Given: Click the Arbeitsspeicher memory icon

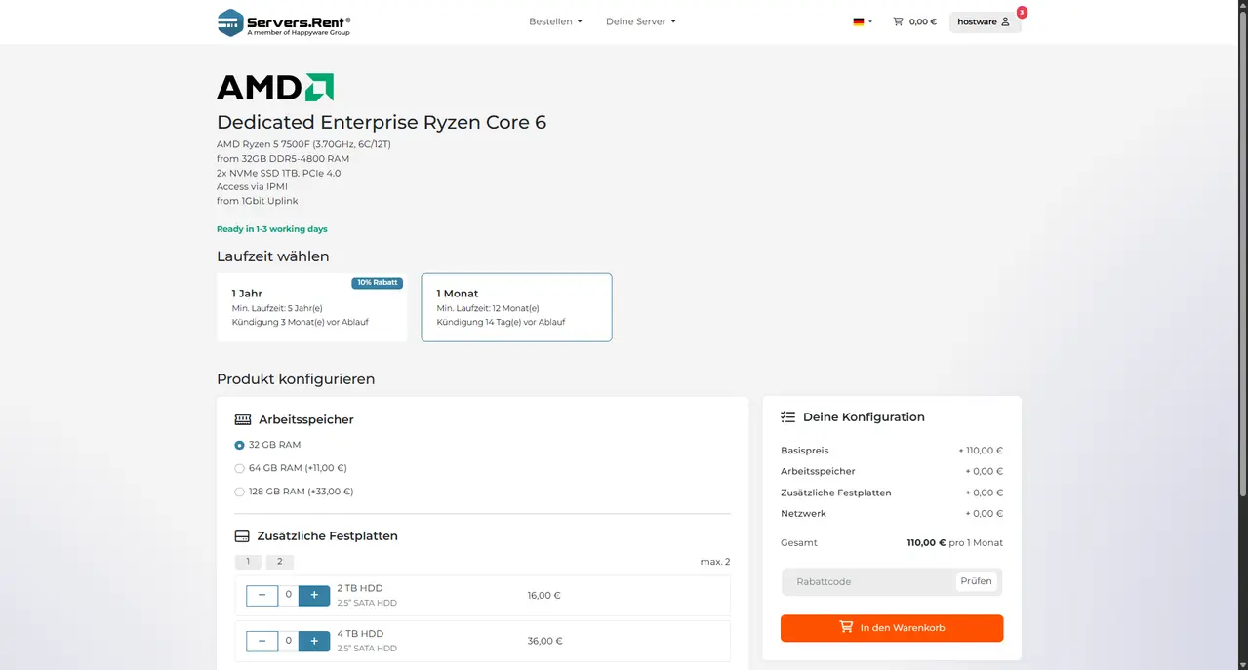Looking at the screenshot, I should [x=243, y=419].
